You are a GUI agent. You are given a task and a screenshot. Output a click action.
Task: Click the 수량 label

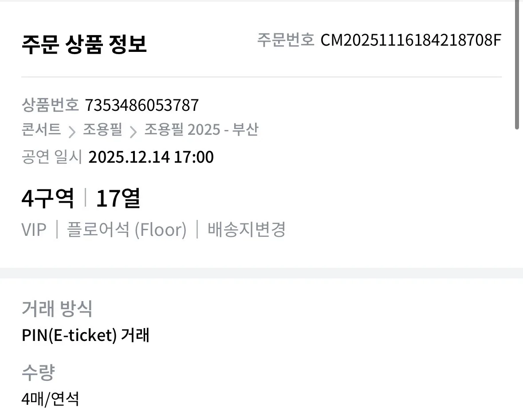pos(38,373)
